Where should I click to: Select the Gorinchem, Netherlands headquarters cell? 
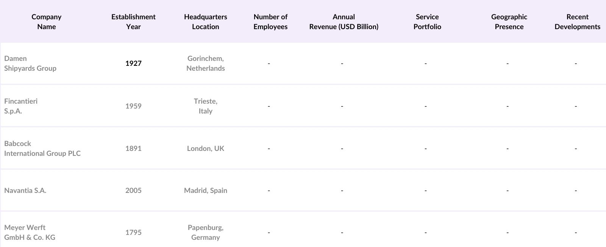[x=205, y=63]
